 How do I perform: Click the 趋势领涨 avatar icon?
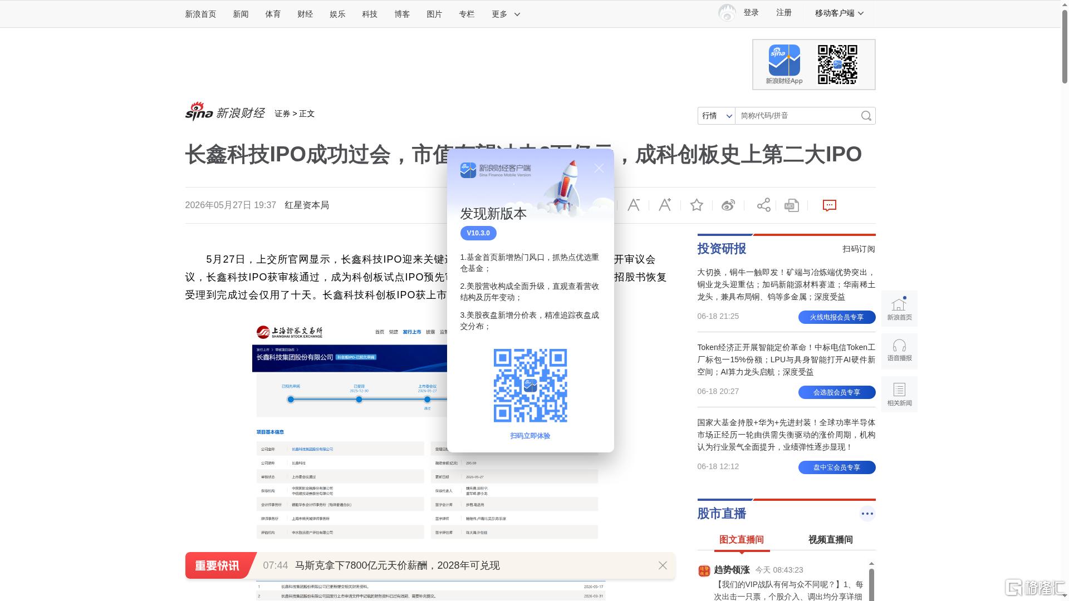point(704,570)
